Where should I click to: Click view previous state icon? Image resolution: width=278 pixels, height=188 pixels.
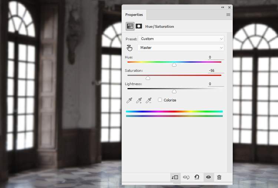pos(186,177)
